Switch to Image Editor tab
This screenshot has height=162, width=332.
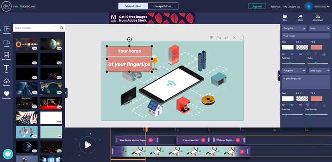coord(163,6)
